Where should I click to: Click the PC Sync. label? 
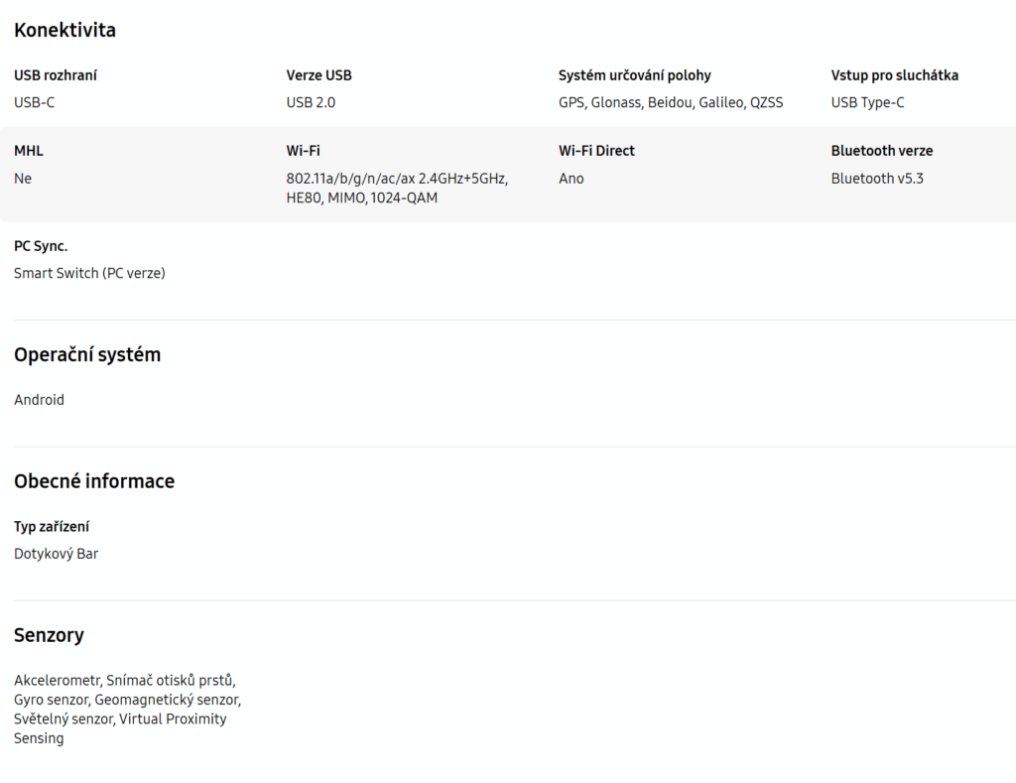41,246
